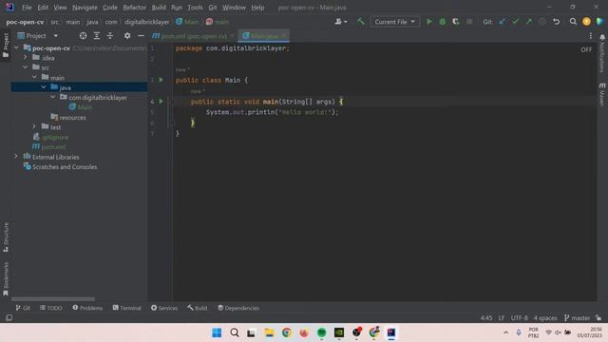
Task: Show Git history clock icon
Action: (542, 22)
